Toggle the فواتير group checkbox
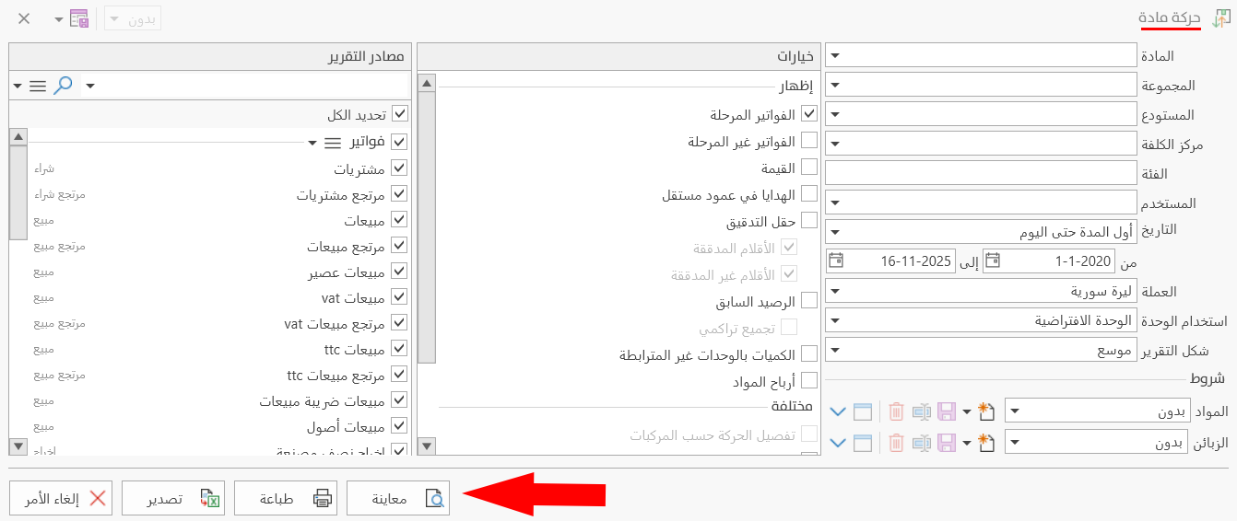1237x521 pixels. point(399,142)
